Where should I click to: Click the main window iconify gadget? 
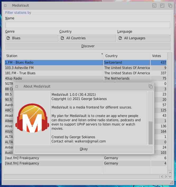click(154, 5)
